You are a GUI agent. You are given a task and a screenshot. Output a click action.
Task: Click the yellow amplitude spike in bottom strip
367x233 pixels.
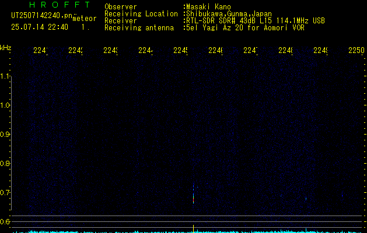[193, 228]
